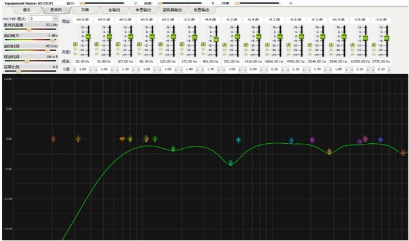Switch to the 麦克风 tab
Image resolution: width=409 pixels, height=241 pixels.
56,10
